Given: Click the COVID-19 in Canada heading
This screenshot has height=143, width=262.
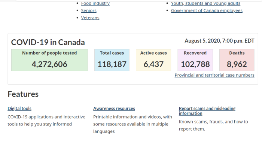Looking at the screenshot, I should coord(48,42).
